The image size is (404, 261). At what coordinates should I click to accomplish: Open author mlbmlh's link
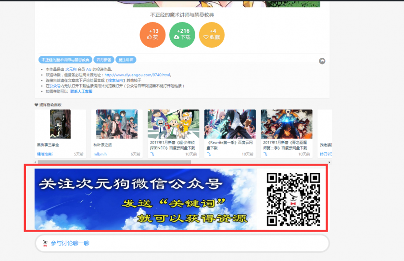[x=100, y=154]
